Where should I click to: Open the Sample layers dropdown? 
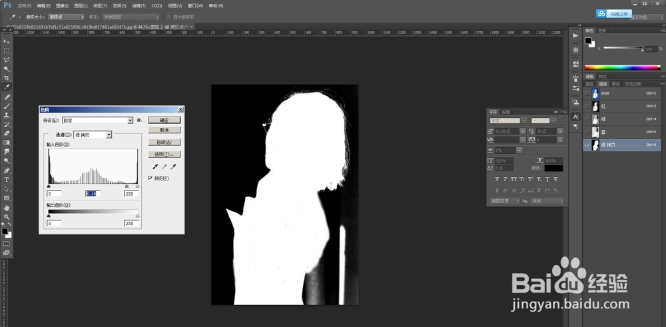(x=131, y=17)
